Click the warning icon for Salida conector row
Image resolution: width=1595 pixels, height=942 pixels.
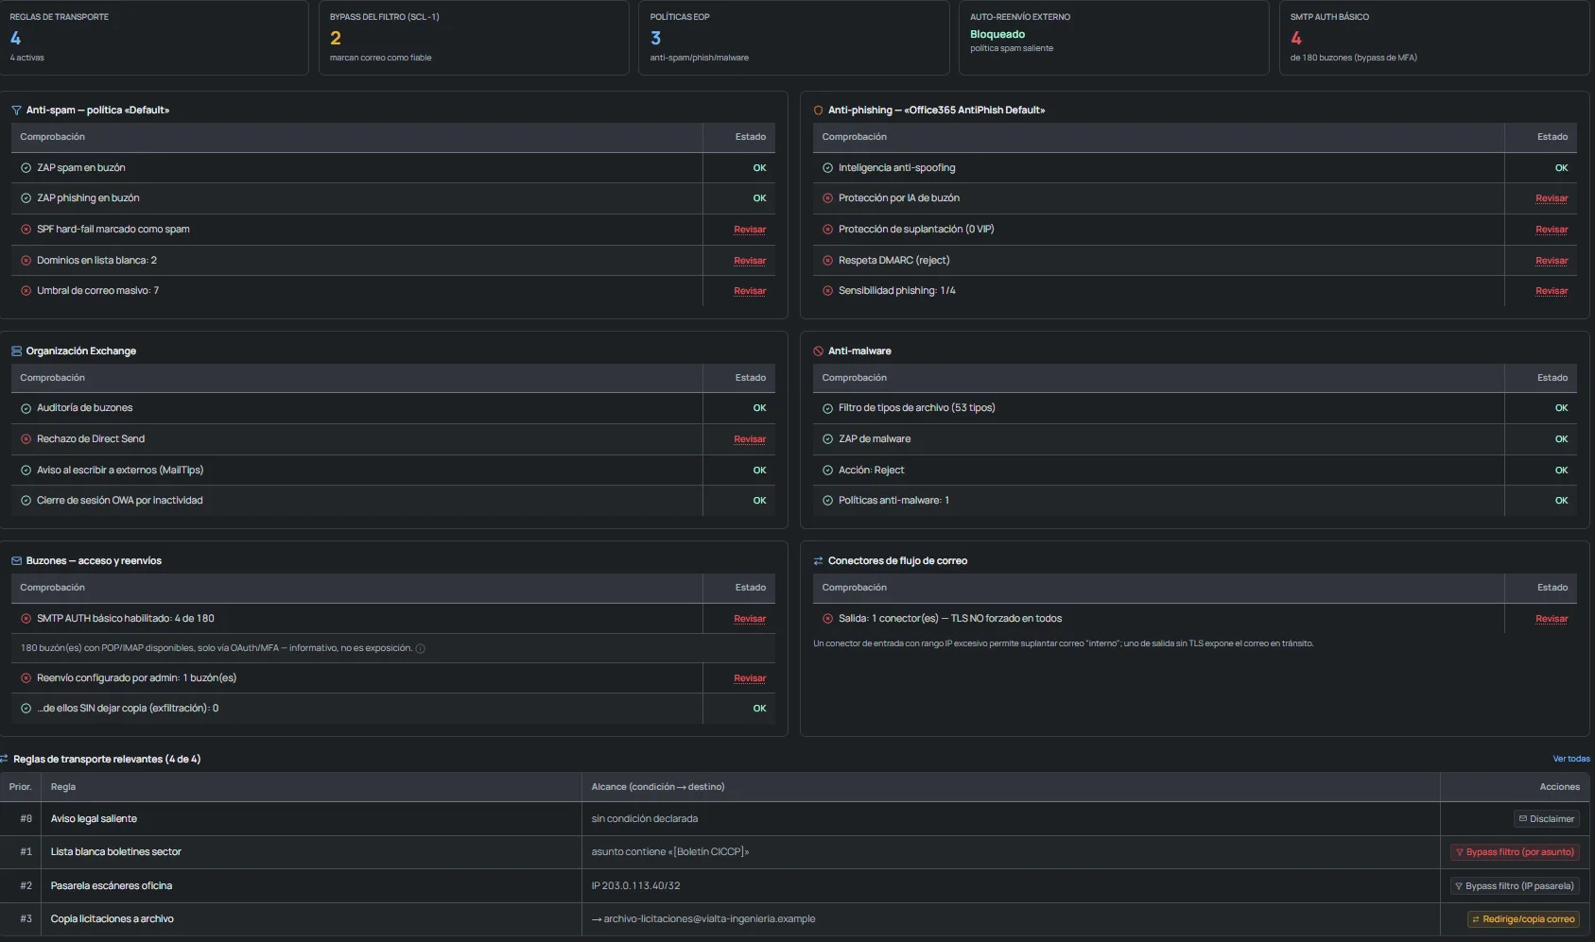point(828,619)
